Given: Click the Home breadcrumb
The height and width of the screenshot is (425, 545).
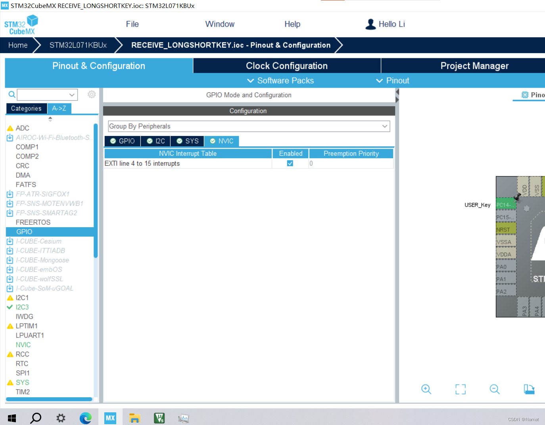Looking at the screenshot, I should pyautogui.click(x=18, y=45).
